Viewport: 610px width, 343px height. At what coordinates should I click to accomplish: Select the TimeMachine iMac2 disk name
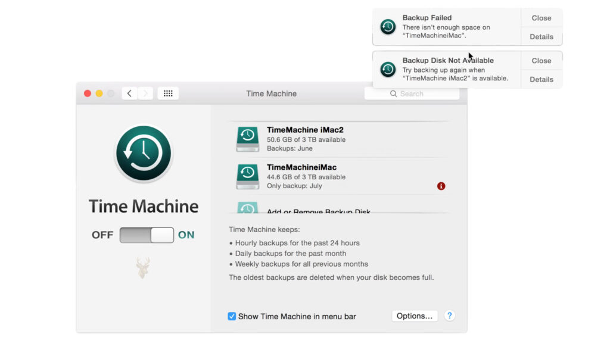pos(305,130)
